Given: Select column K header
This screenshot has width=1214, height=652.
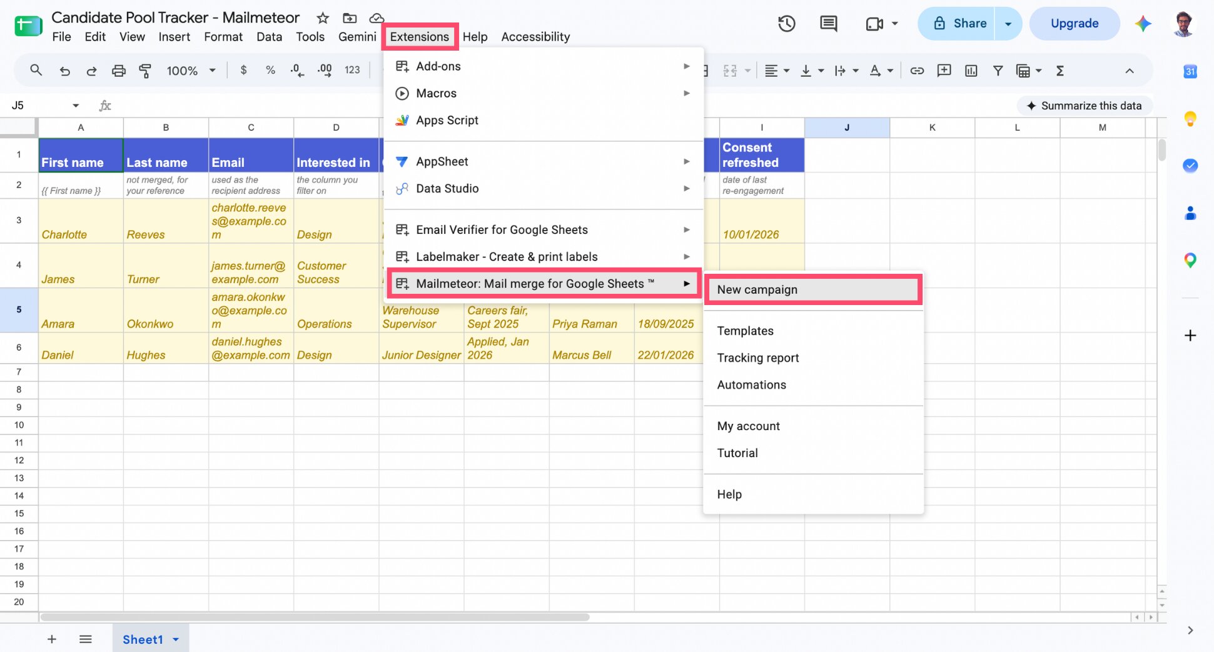Looking at the screenshot, I should [x=932, y=128].
